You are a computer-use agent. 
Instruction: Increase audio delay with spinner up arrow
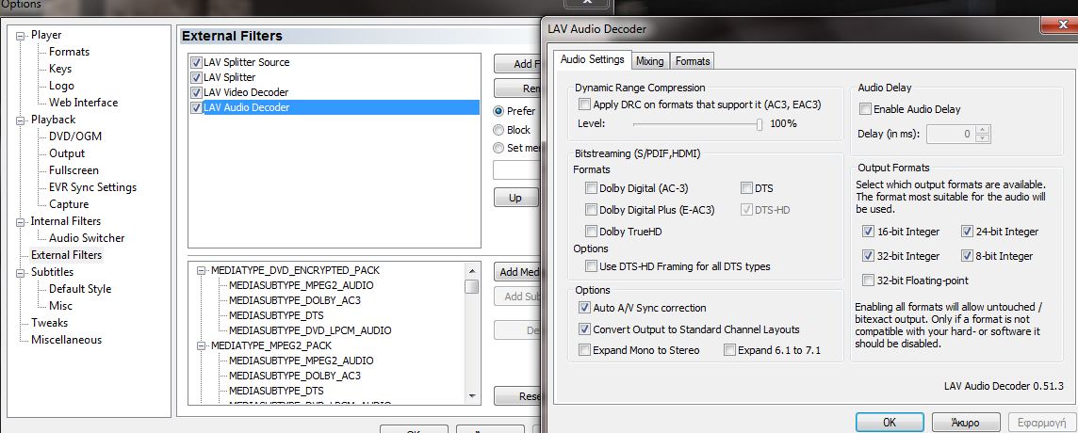pos(984,130)
